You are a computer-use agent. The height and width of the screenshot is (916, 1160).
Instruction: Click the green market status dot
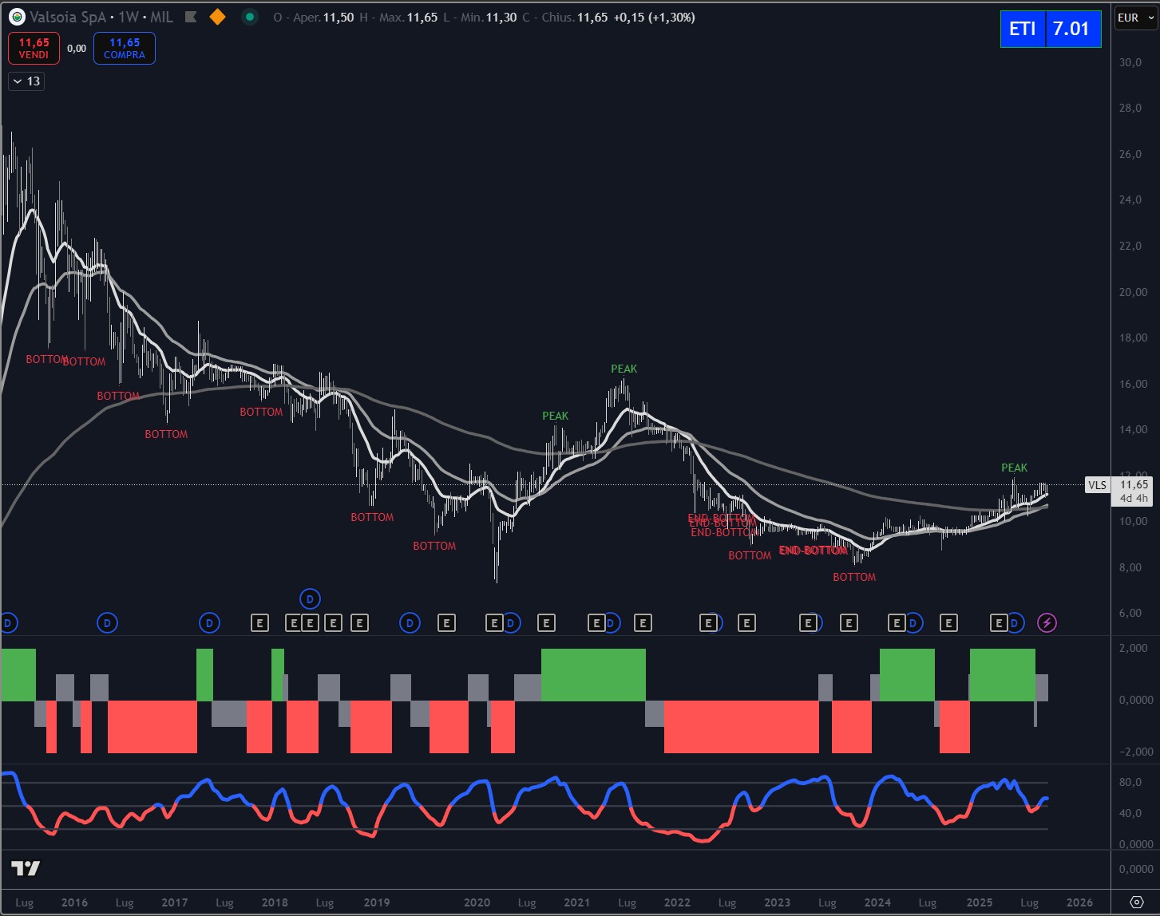pos(250,17)
